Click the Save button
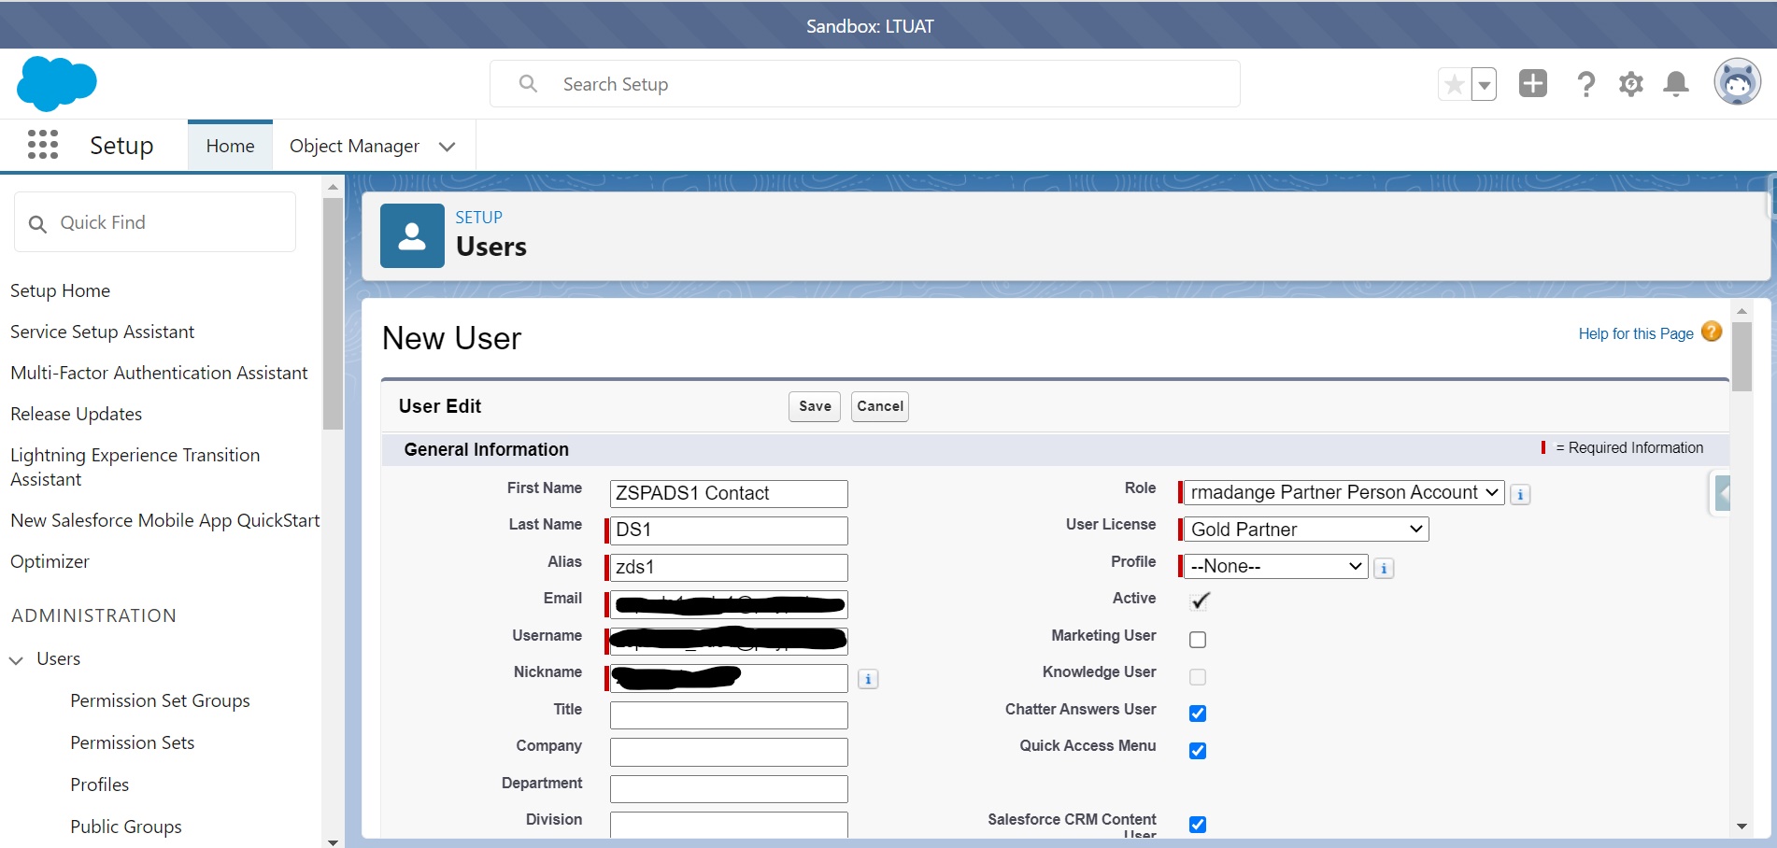Image resolution: width=1777 pixels, height=848 pixels. 815,406
